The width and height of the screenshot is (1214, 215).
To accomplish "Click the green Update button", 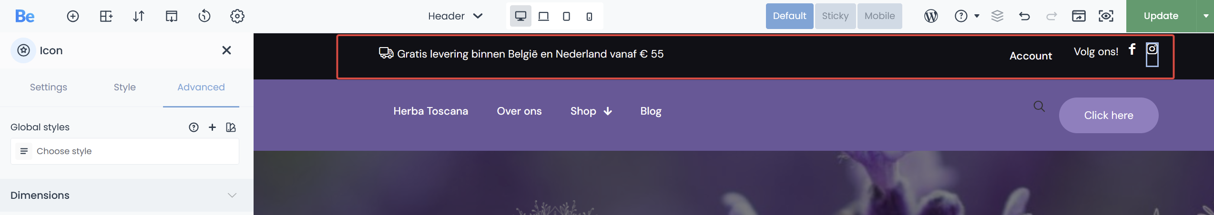I will [1161, 16].
